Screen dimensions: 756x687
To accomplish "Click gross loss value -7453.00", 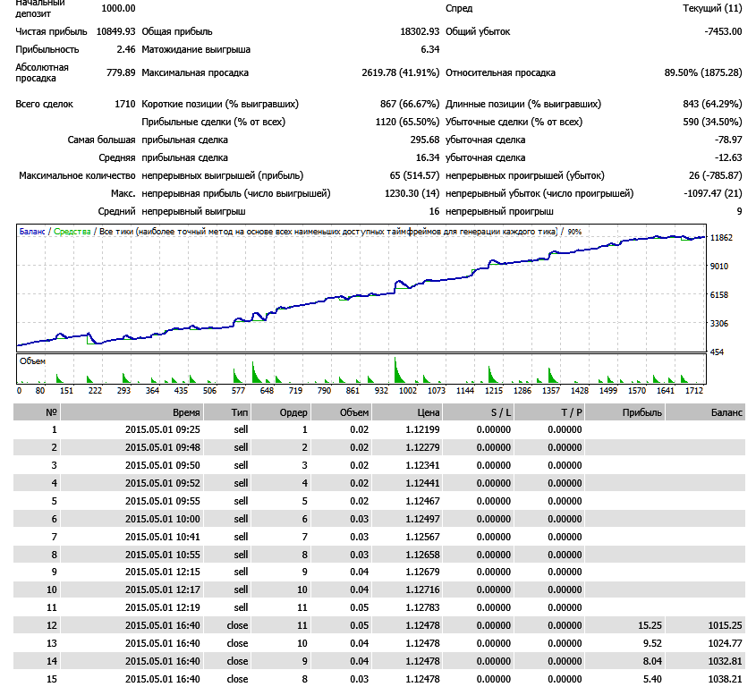I will tap(723, 31).
